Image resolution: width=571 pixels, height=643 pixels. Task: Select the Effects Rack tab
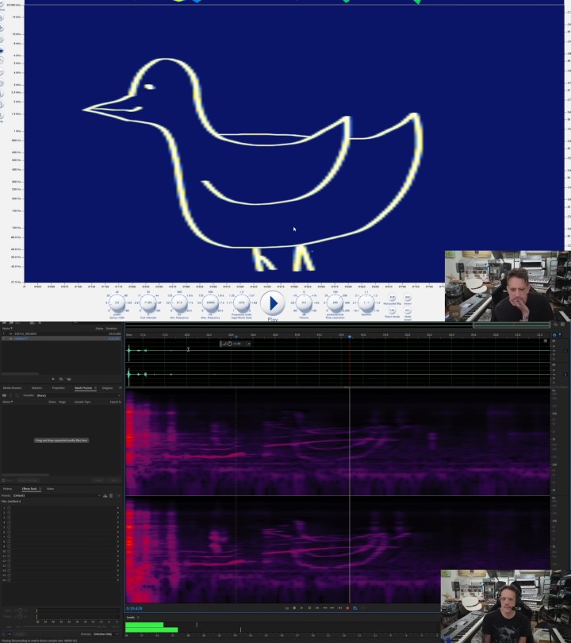point(30,489)
